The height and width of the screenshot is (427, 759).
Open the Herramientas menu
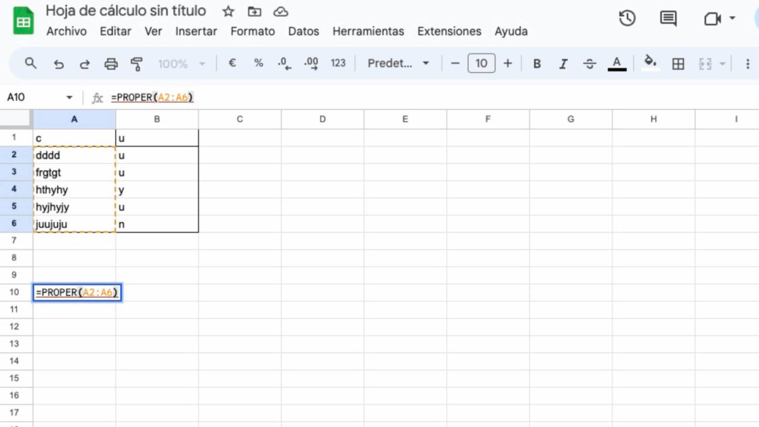[x=368, y=31]
